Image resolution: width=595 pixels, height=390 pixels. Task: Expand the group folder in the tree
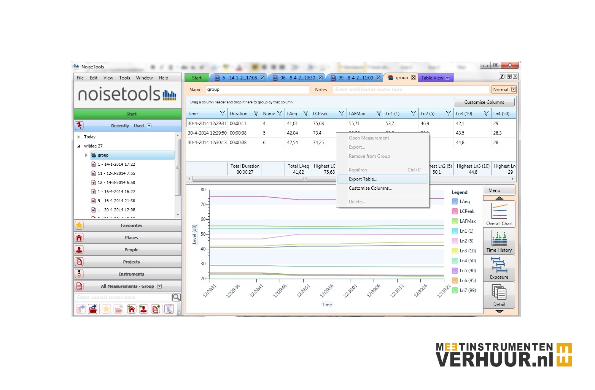click(x=86, y=155)
